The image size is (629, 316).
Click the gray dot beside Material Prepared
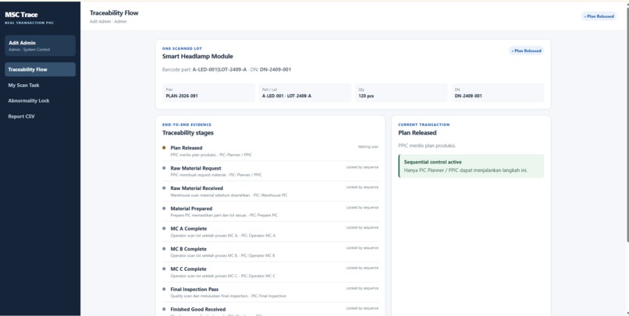click(164, 209)
